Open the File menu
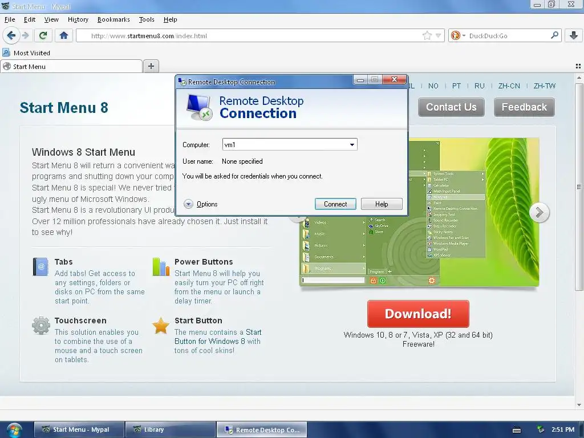Viewport: 584px width, 438px height. (x=10, y=19)
